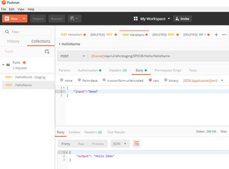Image resolution: width=229 pixels, height=169 pixels.
Task: Open JSON (application/json) content type dropdown
Action: click(203, 80)
